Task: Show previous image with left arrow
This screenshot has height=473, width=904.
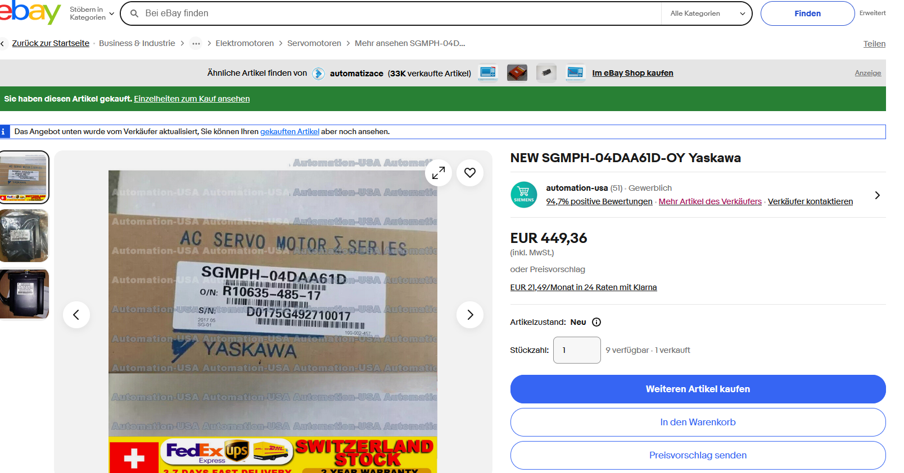Action: click(76, 315)
